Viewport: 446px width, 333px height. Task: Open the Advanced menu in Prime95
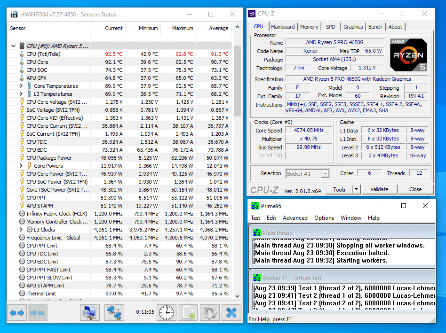pos(295,218)
